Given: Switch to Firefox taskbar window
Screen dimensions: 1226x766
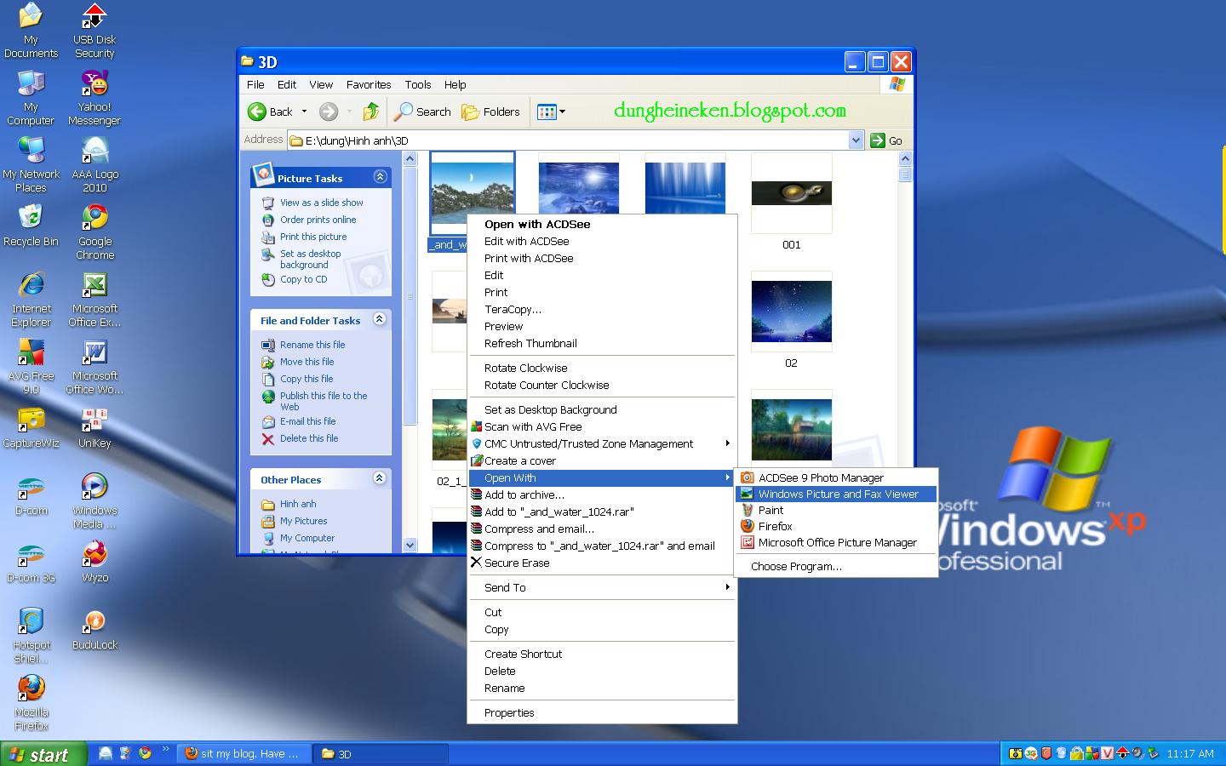Looking at the screenshot, I should coord(244,754).
